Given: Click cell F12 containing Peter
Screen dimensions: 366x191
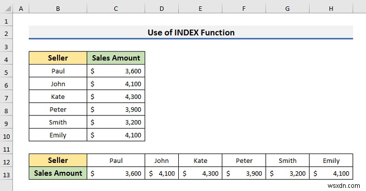Looking at the screenshot, I should [x=244, y=160].
